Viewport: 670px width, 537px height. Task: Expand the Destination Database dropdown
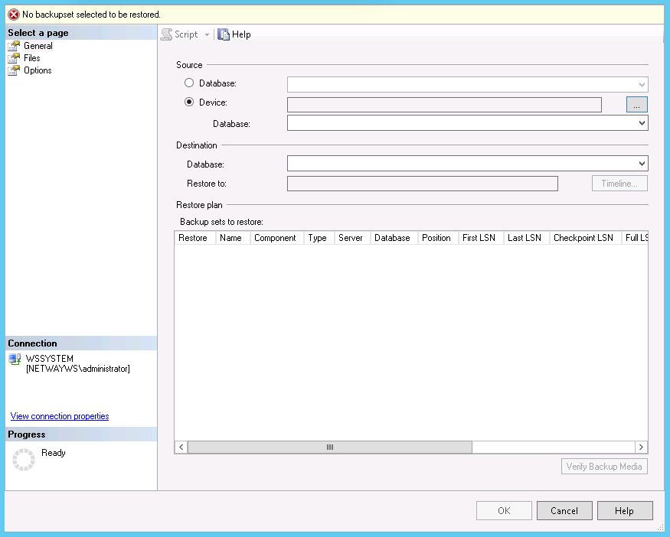641,164
